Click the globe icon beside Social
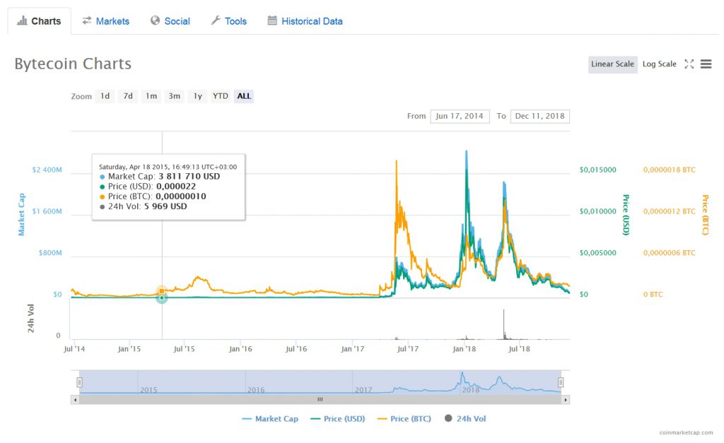This screenshot has height=443, width=724. click(x=155, y=20)
